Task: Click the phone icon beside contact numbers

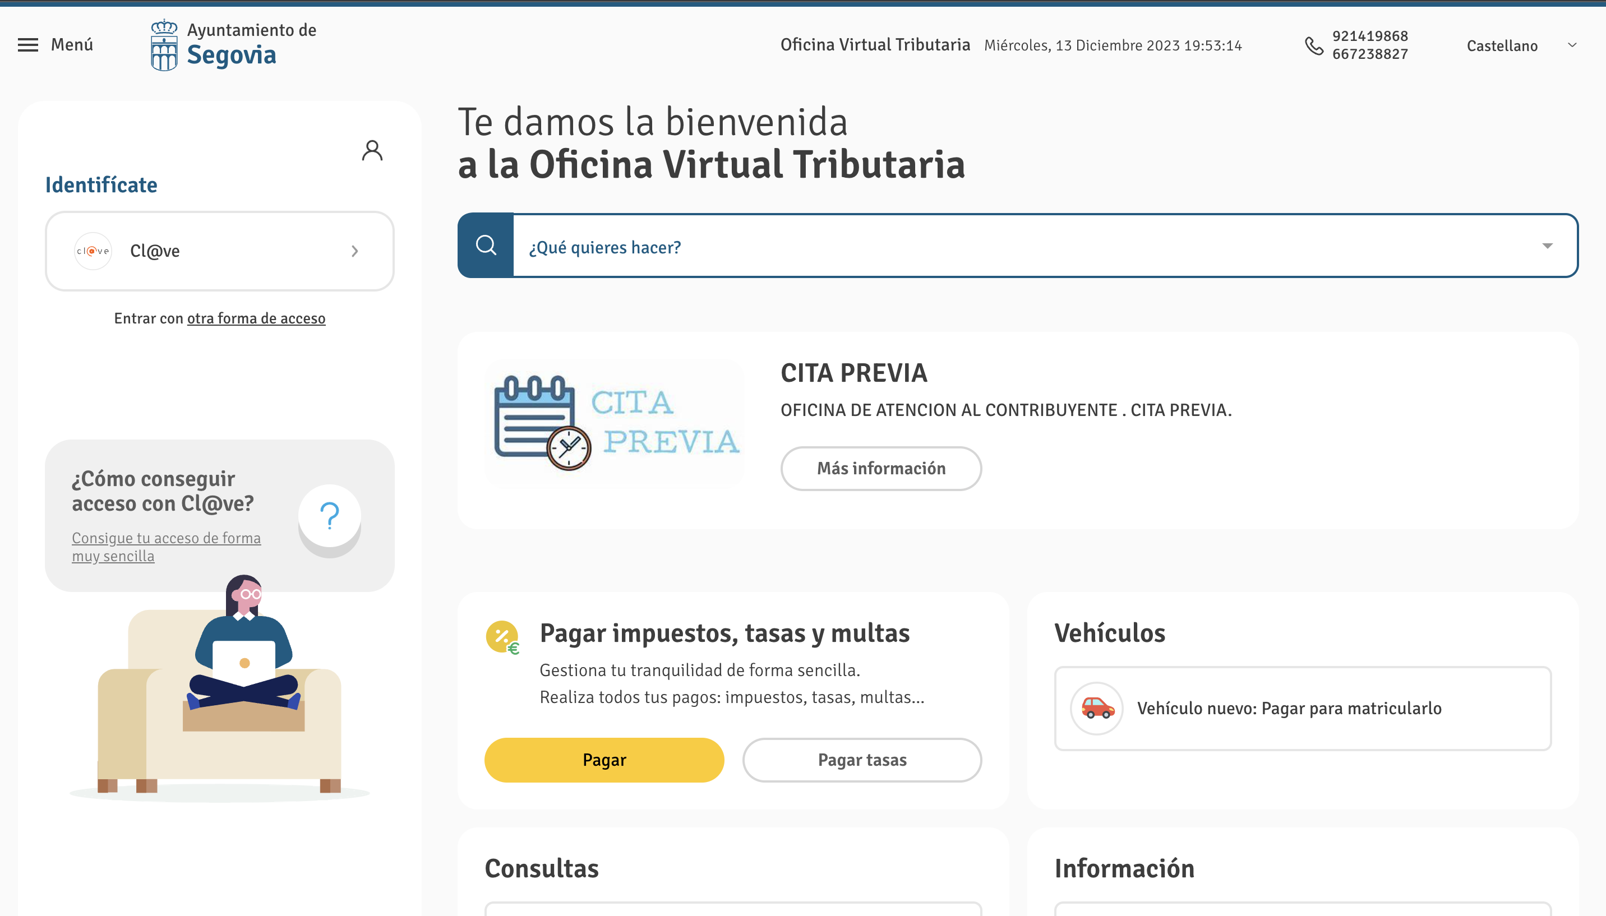Action: click(x=1314, y=45)
